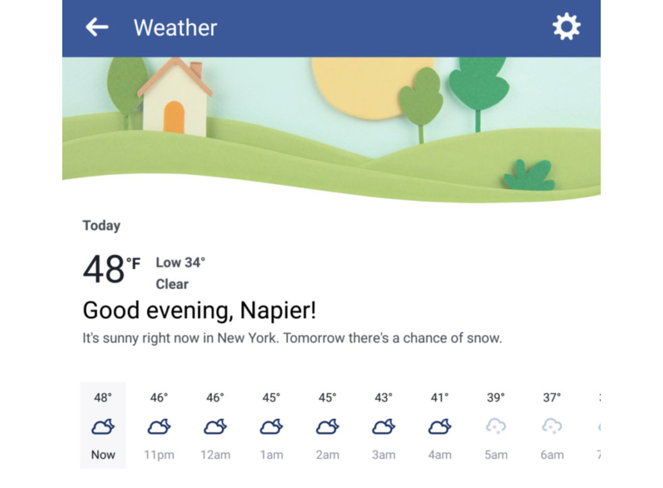Tap the Today heading
This screenshot has width=663, height=488.
coord(102,225)
